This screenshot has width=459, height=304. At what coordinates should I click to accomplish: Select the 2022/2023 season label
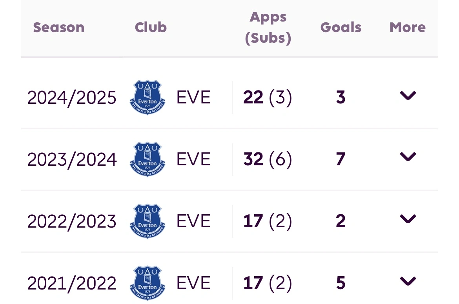click(72, 221)
